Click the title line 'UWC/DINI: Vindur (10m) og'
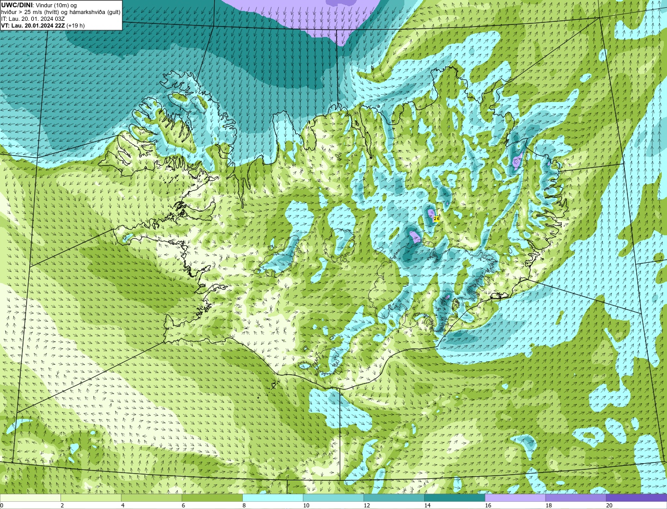The width and height of the screenshot is (667, 509). 39,5
